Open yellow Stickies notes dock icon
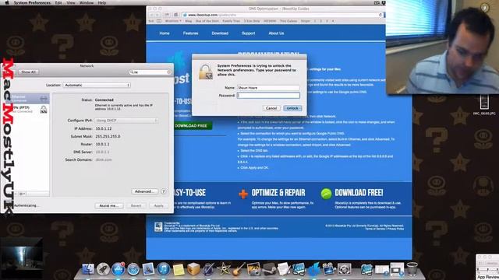 [x=179, y=270]
